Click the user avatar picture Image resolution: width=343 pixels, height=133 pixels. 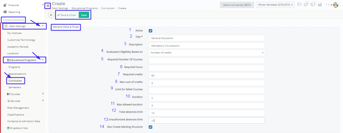point(336,5)
